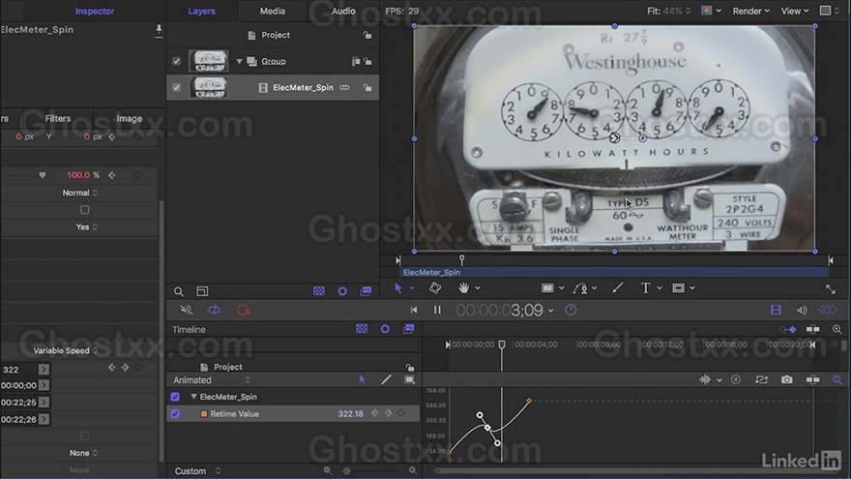Open the Normal blend mode dropdown
Image resolution: width=851 pixels, height=479 pixels.
point(79,193)
